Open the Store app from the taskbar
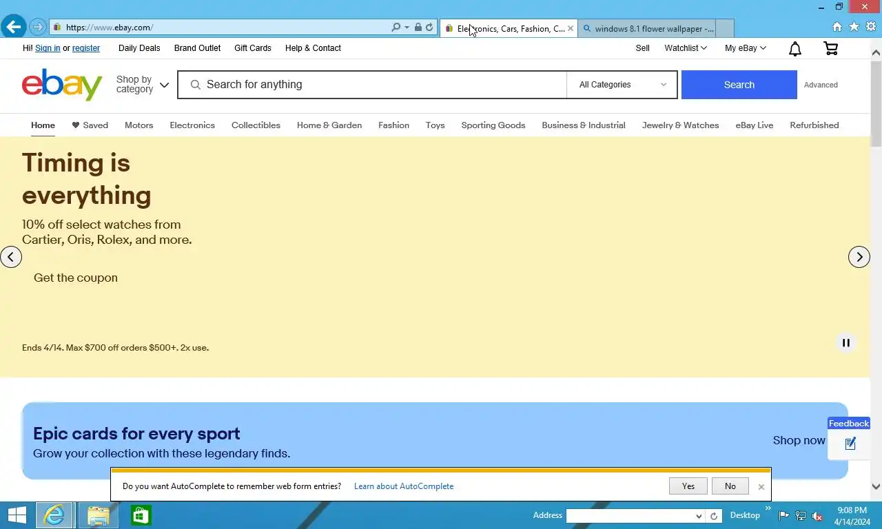This screenshot has height=529, width=882. pyautogui.click(x=141, y=515)
